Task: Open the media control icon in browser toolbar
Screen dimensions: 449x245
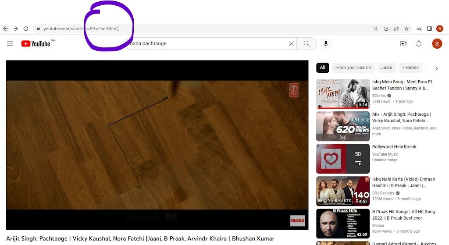Action: pyautogui.click(x=419, y=28)
